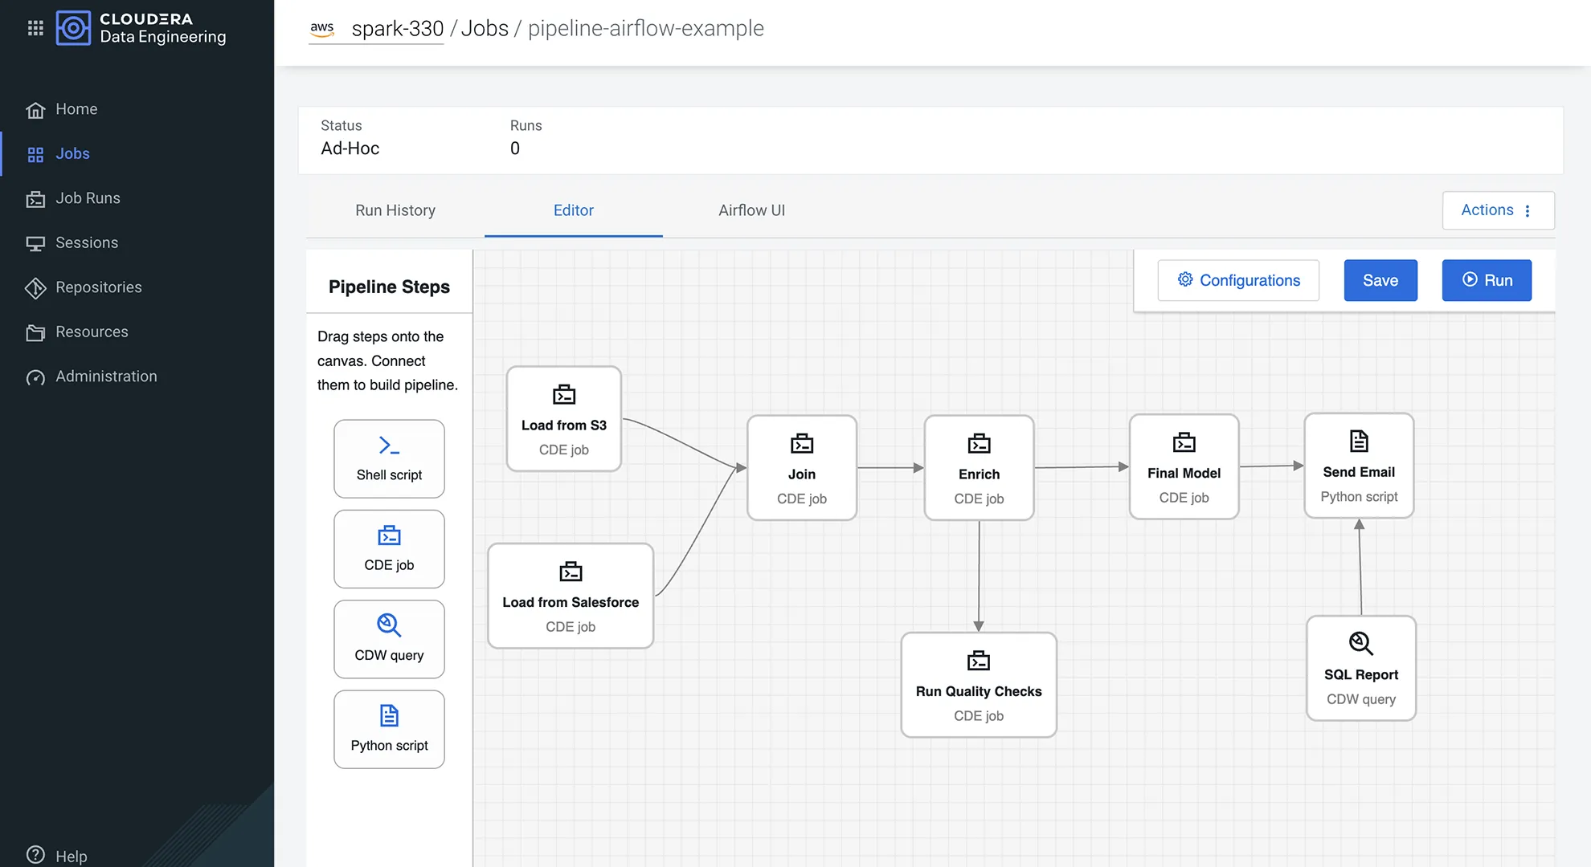This screenshot has width=1591, height=867.
Task: Open the Administration section
Action: coord(105,376)
